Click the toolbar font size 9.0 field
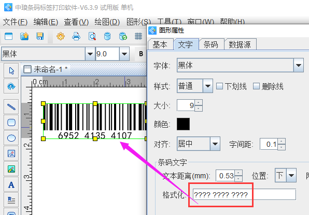This screenshot has width=309, height=215. (x=107, y=54)
